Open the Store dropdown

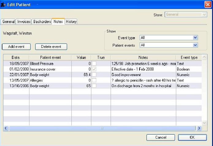pyautogui.click(x=204, y=14)
